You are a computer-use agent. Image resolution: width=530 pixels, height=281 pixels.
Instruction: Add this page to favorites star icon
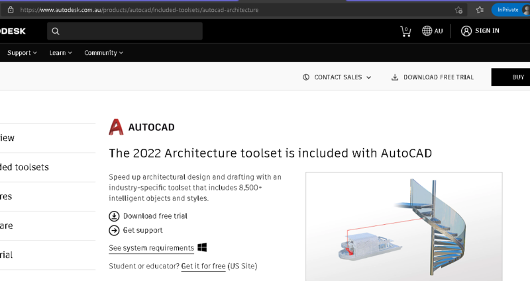(458, 10)
